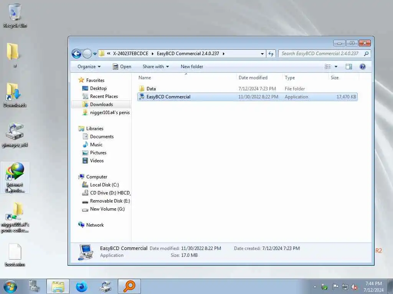Click the 7/12/2024 7:23 PM date of Data

pyautogui.click(x=257, y=89)
